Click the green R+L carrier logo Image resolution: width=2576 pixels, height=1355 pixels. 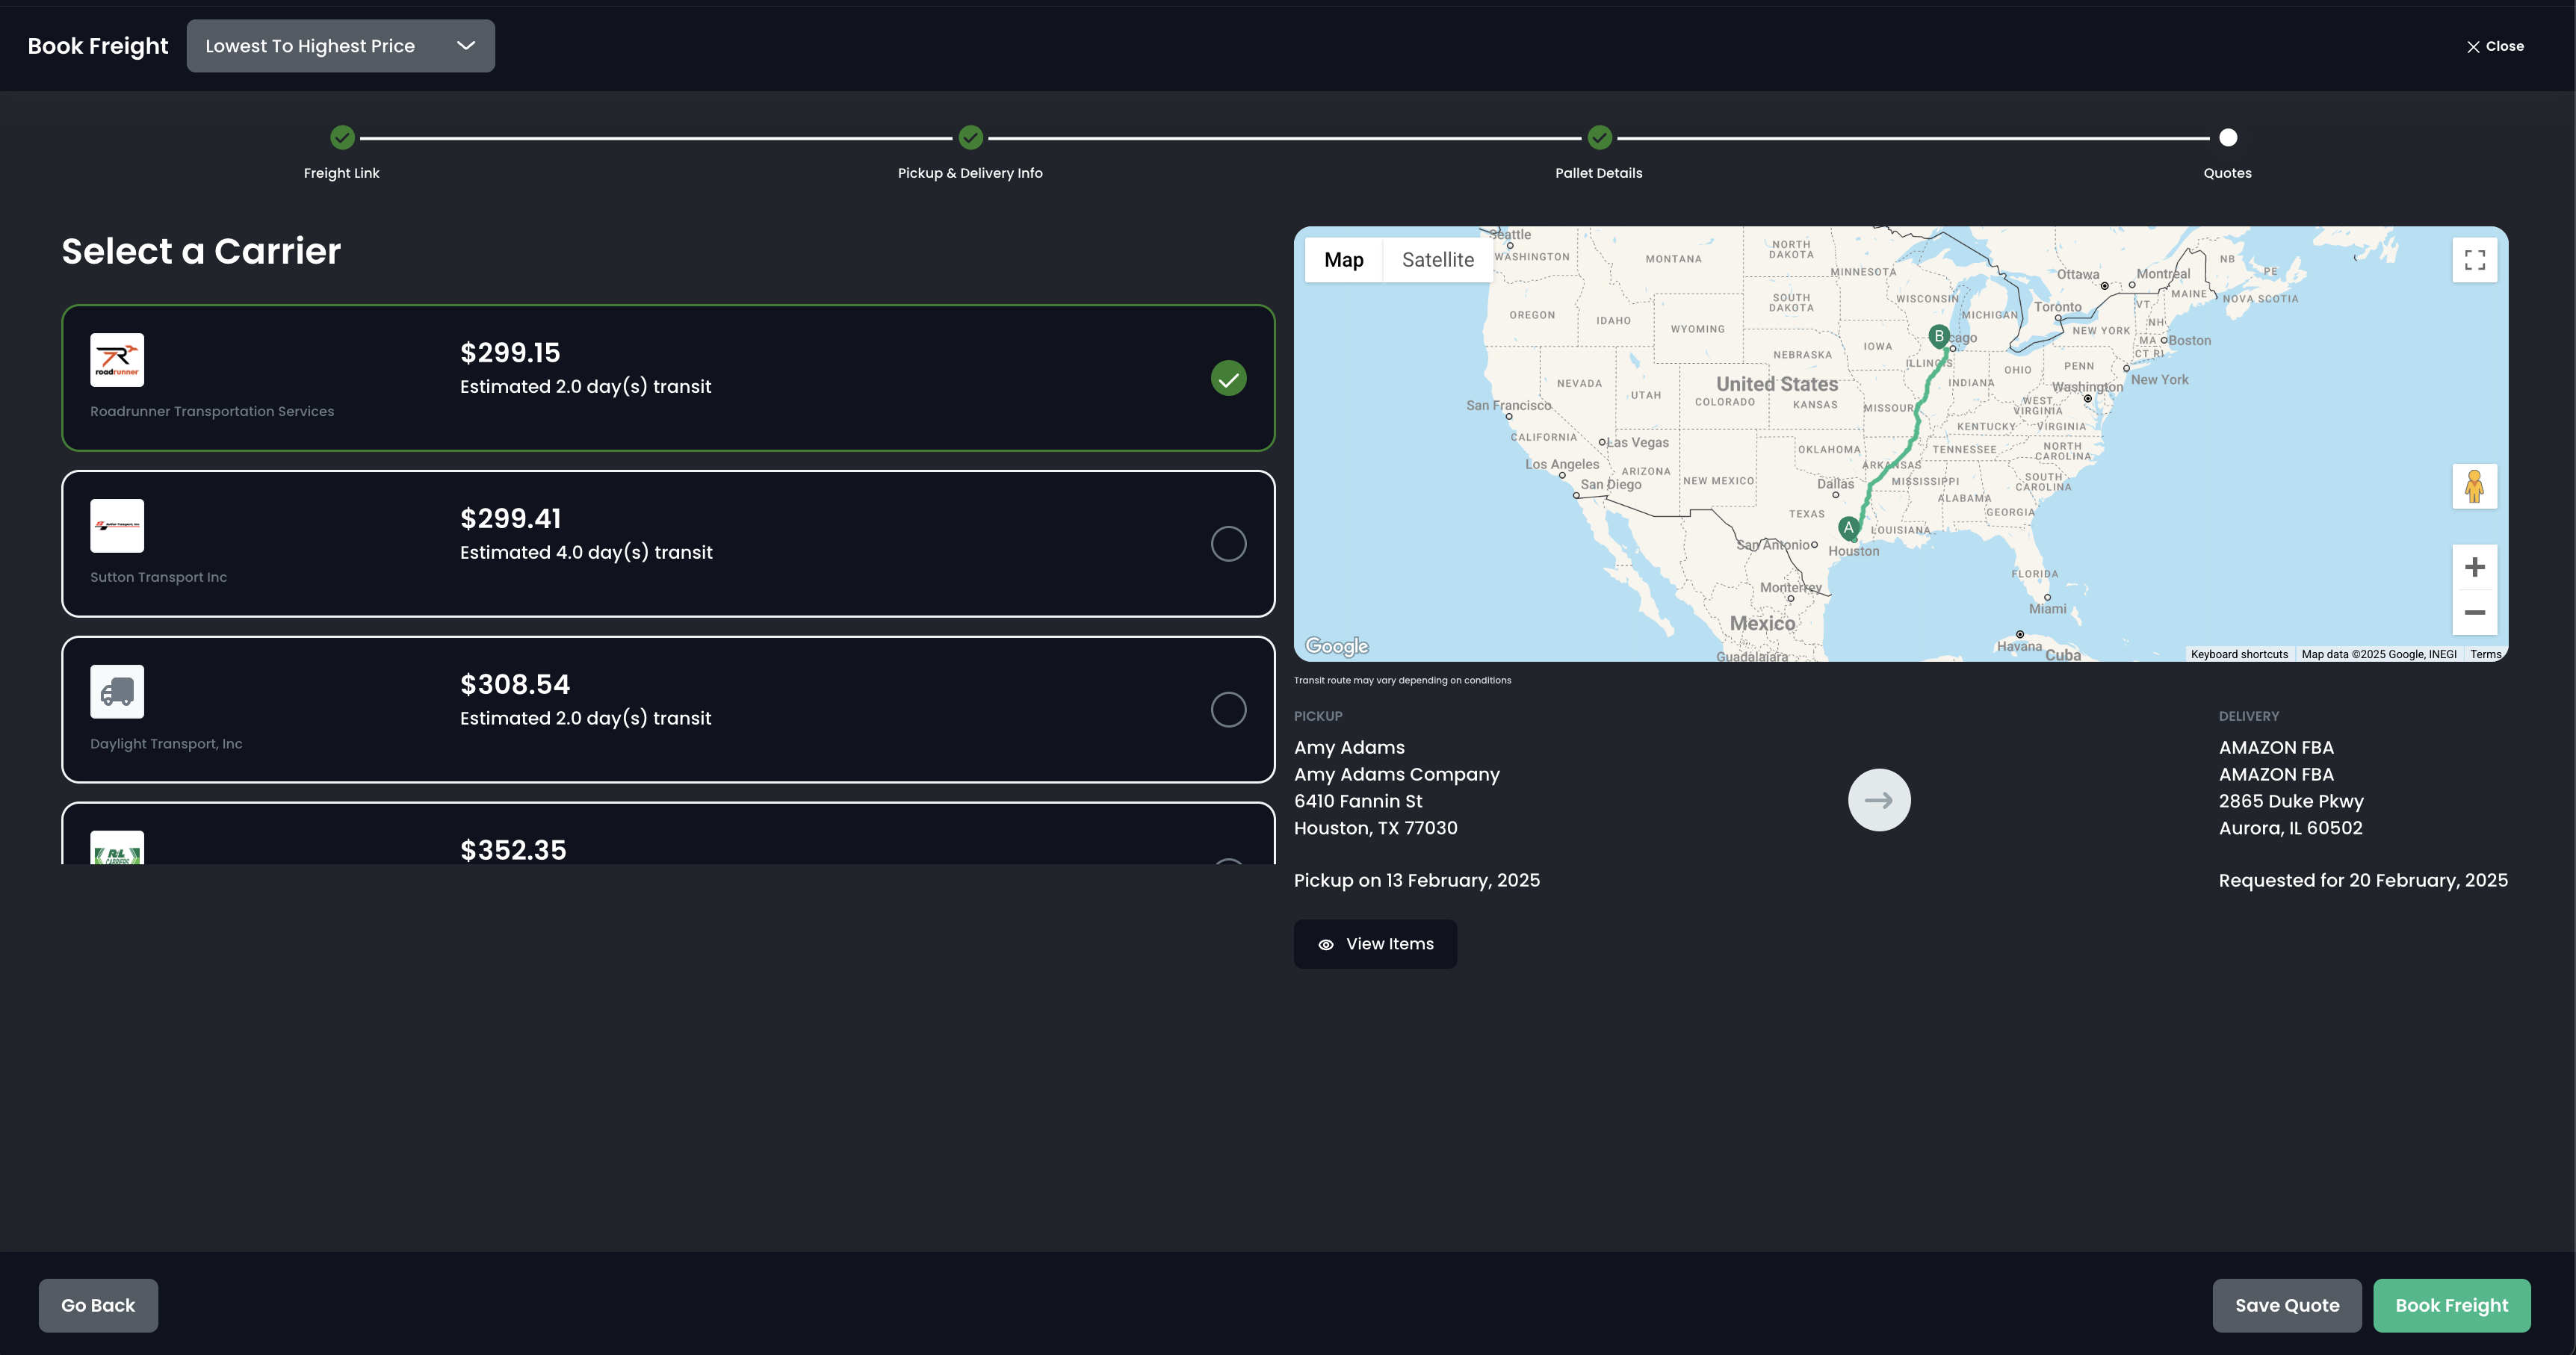pos(117,848)
